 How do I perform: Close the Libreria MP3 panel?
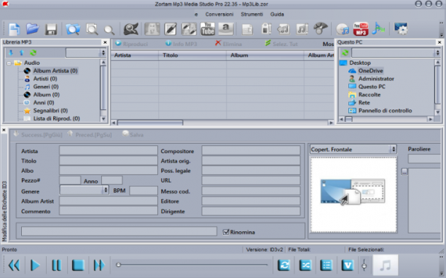coord(105,42)
